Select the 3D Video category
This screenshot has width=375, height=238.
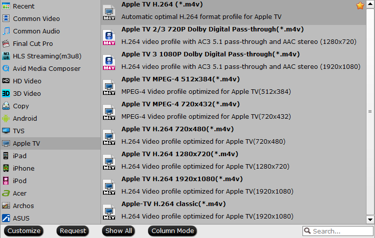[50, 93]
